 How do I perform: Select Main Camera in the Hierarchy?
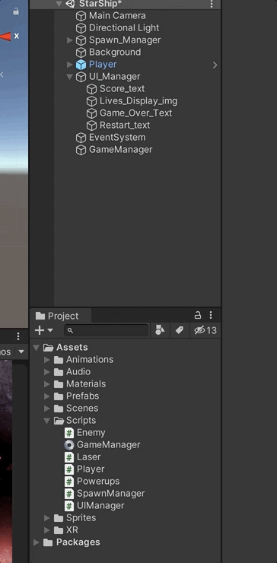coord(117,16)
